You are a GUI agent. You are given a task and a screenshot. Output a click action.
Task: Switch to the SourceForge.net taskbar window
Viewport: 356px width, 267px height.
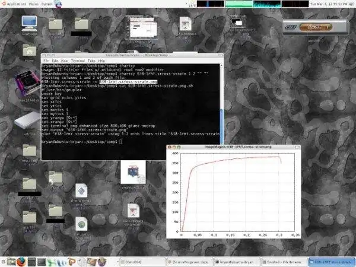190,262
